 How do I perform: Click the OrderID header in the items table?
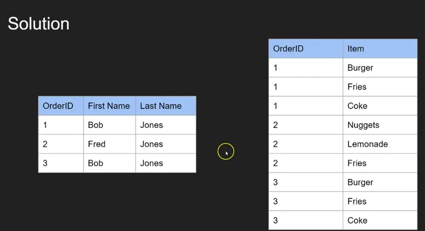click(x=288, y=49)
